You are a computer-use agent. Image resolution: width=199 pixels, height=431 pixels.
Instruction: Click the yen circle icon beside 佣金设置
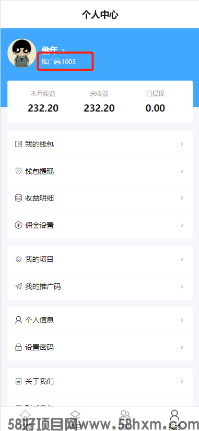pyautogui.click(x=18, y=225)
